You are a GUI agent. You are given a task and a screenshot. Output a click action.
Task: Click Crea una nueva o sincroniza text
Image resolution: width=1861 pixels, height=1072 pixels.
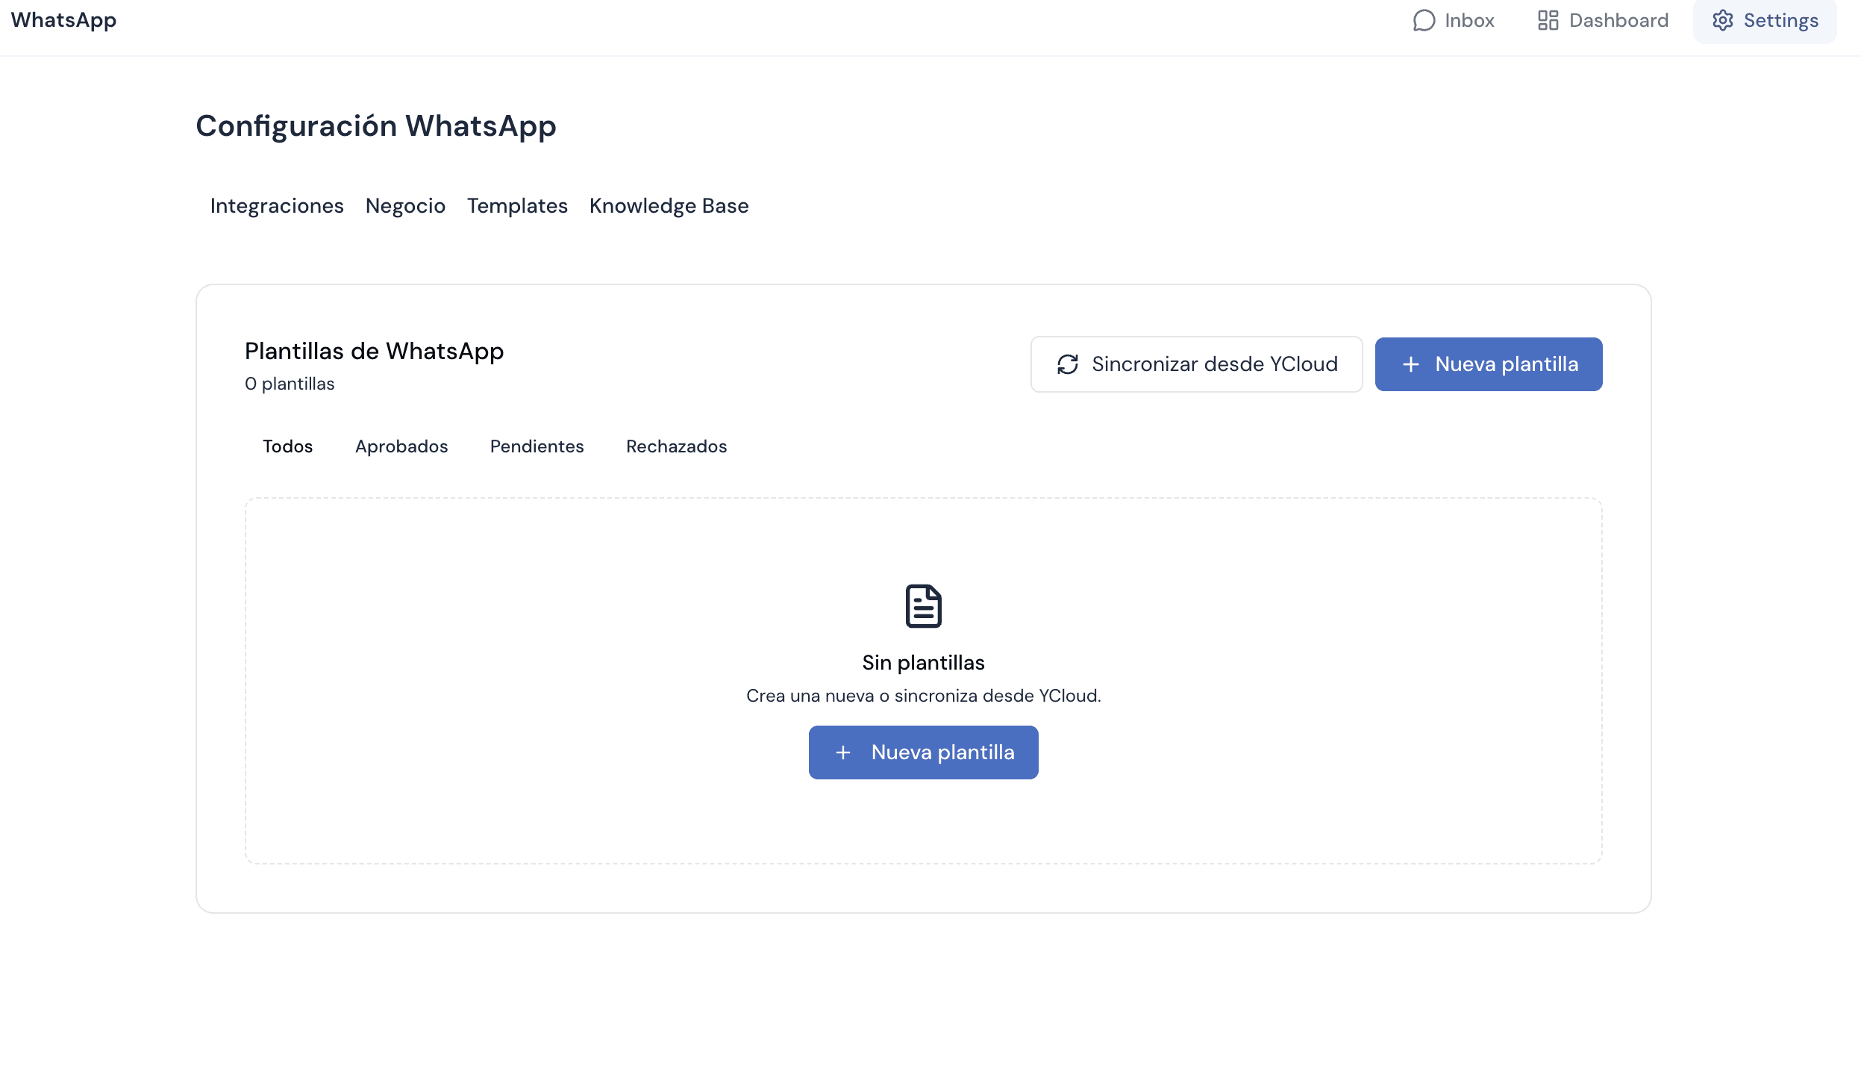pos(924,696)
